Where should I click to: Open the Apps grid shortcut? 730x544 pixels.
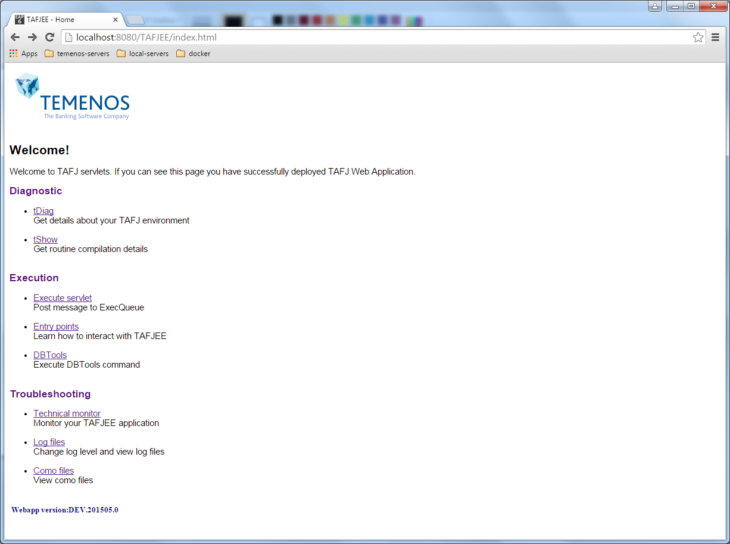(23, 54)
